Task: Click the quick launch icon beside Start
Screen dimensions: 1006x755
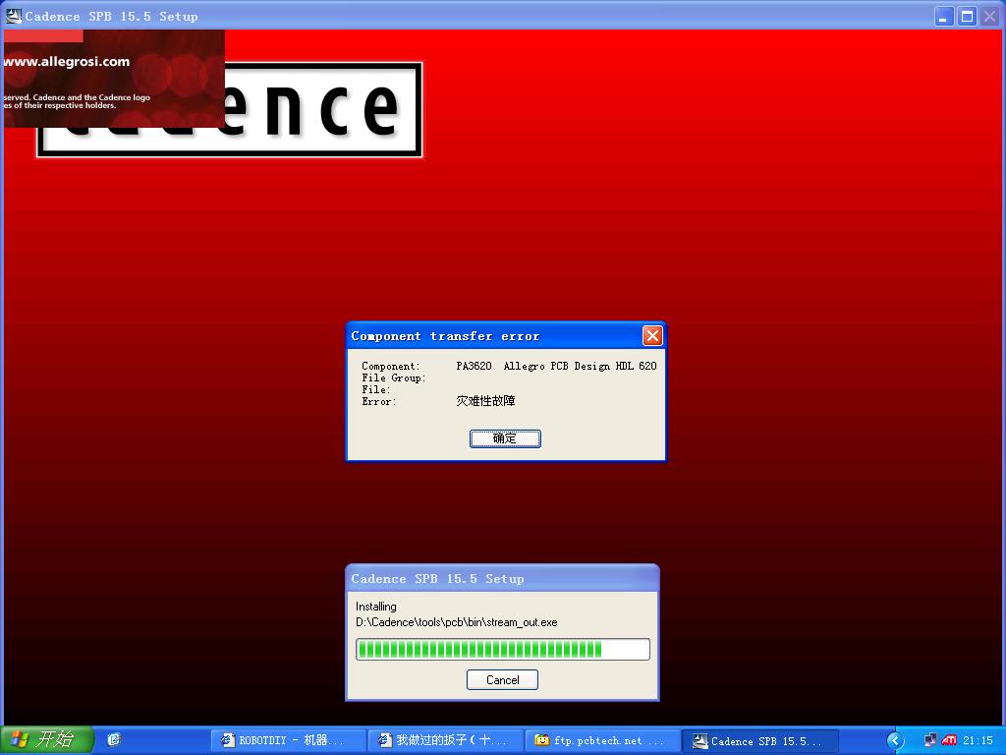Action: 114,740
